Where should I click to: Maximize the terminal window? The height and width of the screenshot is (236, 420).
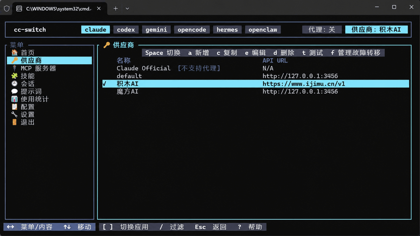394,7
